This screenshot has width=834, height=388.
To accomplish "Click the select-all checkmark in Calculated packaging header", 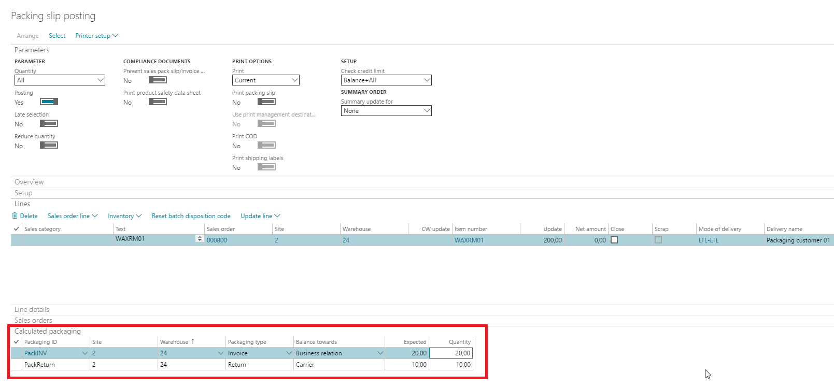I will tap(17, 342).
